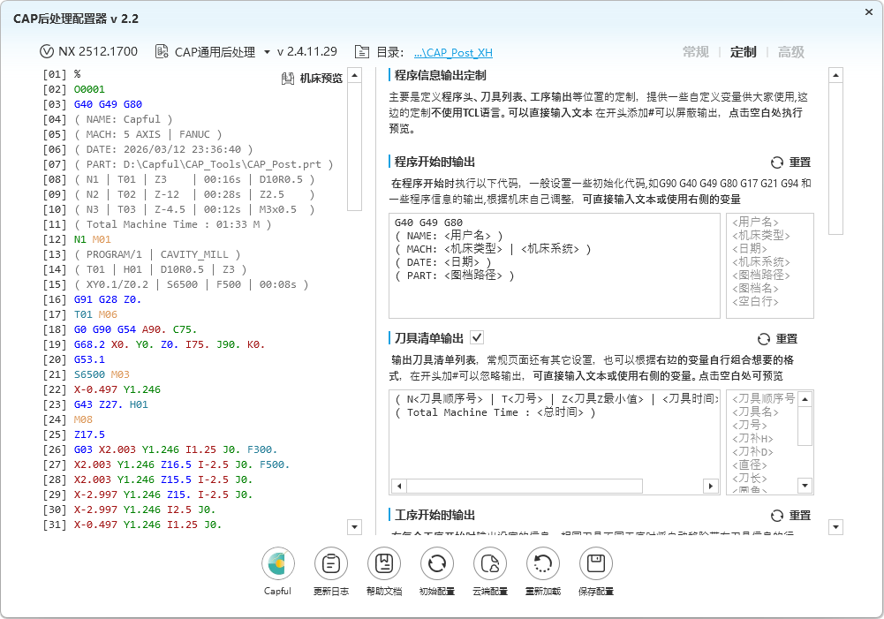Image resolution: width=884 pixels, height=619 pixels.
Task: Open the 云端配置 cloud config icon
Action: pos(489,564)
